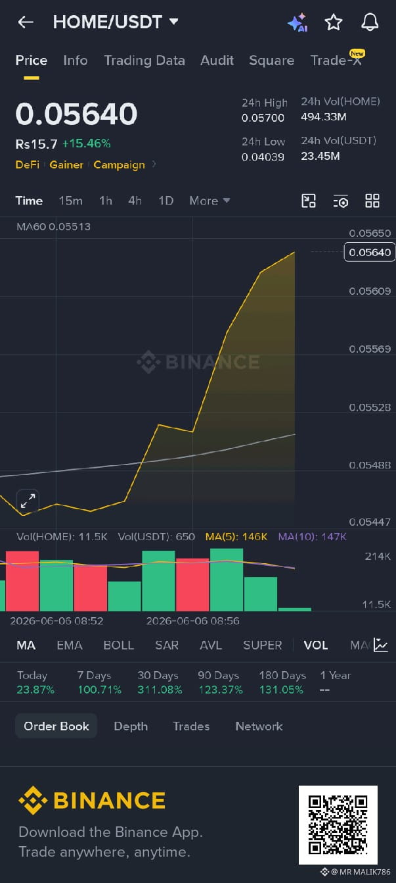Screen dimensions: 396x883
Task: Tap the DeFi tag
Action: coord(28,164)
